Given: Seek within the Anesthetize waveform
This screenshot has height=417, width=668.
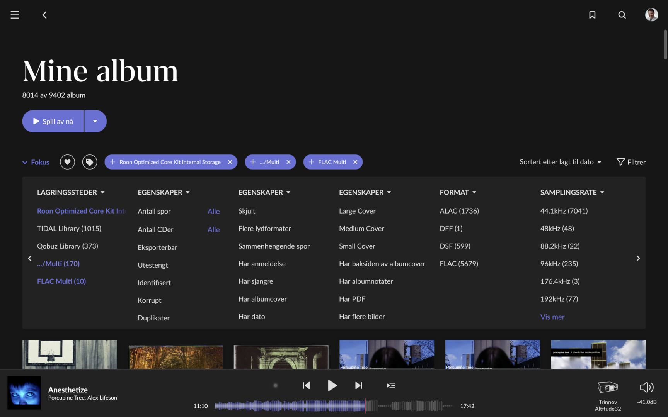Looking at the screenshot, I should (332, 406).
